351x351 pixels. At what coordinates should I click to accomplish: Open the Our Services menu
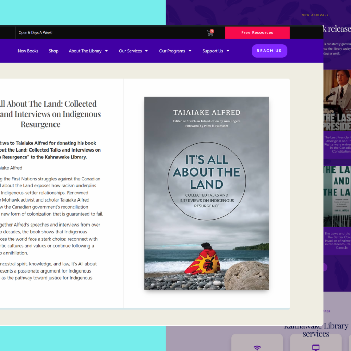(130, 51)
